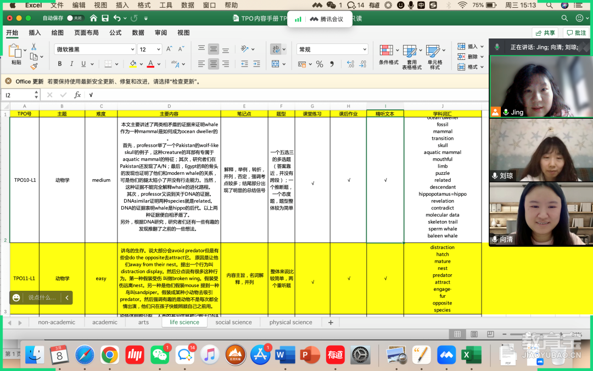Toggle center horizontal alignment icon
This screenshot has height=371, width=593.
point(214,64)
